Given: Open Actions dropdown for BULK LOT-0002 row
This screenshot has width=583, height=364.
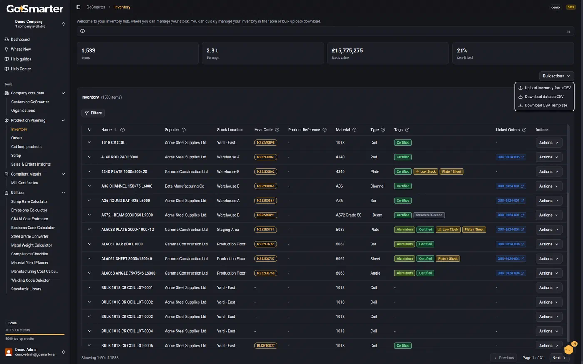Looking at the screenshot, I should [548, 302].
